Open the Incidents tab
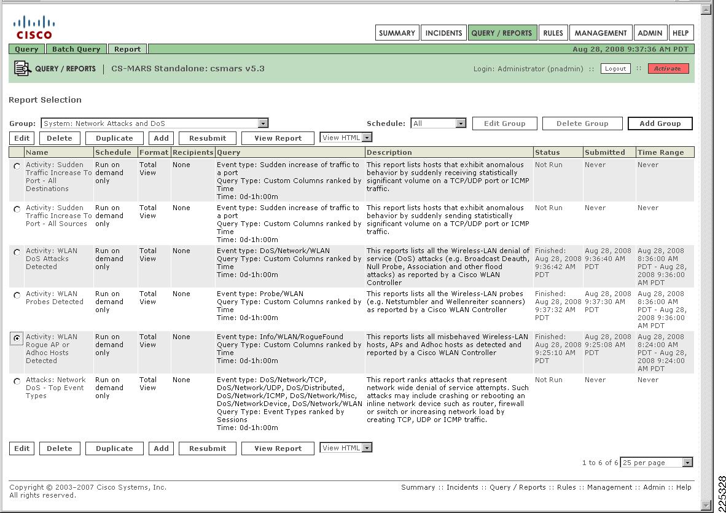726x513 pixels. [443, 33]
